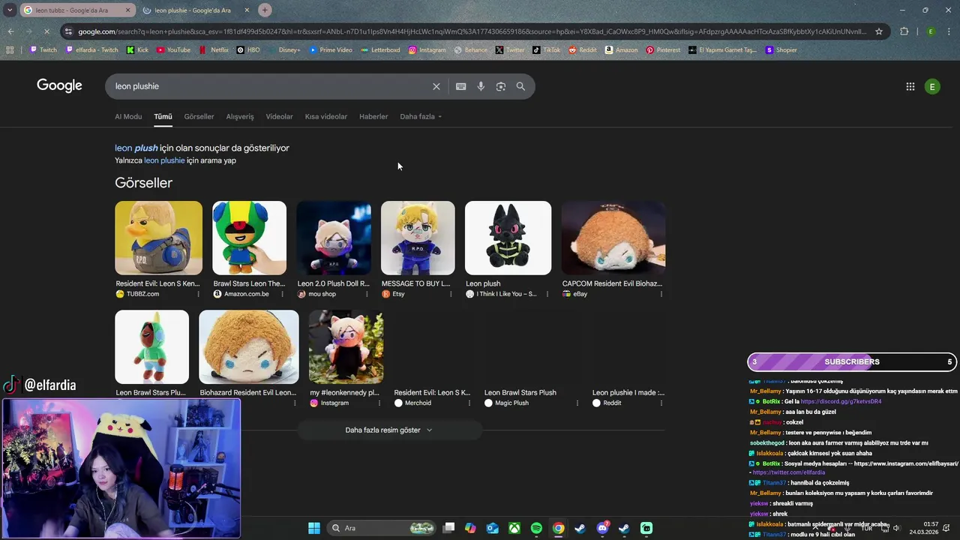Open the Pinterest bookmark
This screenshot has height=540, width=960.
663,50
